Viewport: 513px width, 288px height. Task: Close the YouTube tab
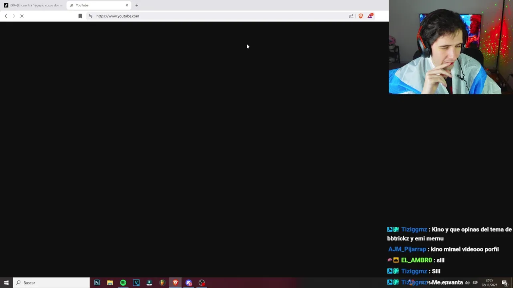pyautogui.click(x=127, y=5)
